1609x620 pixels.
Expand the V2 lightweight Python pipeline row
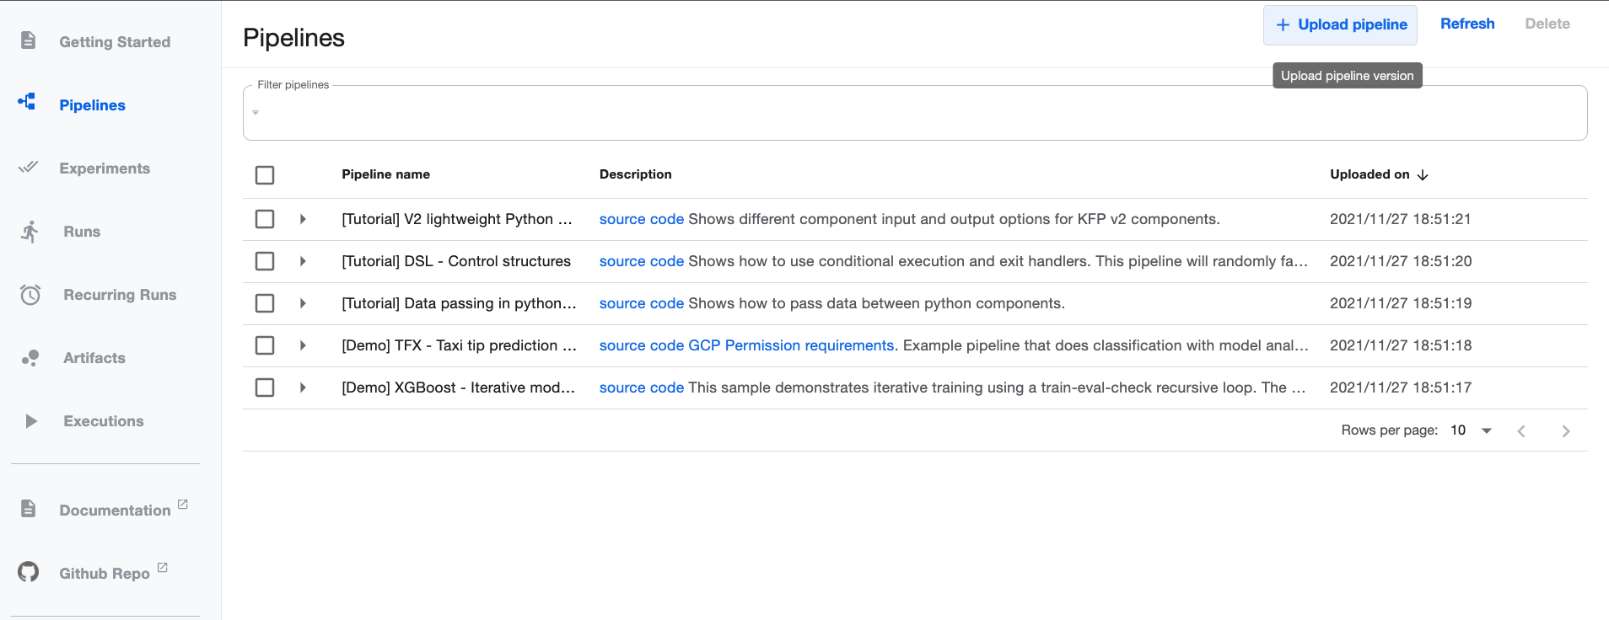coord(303,219)
